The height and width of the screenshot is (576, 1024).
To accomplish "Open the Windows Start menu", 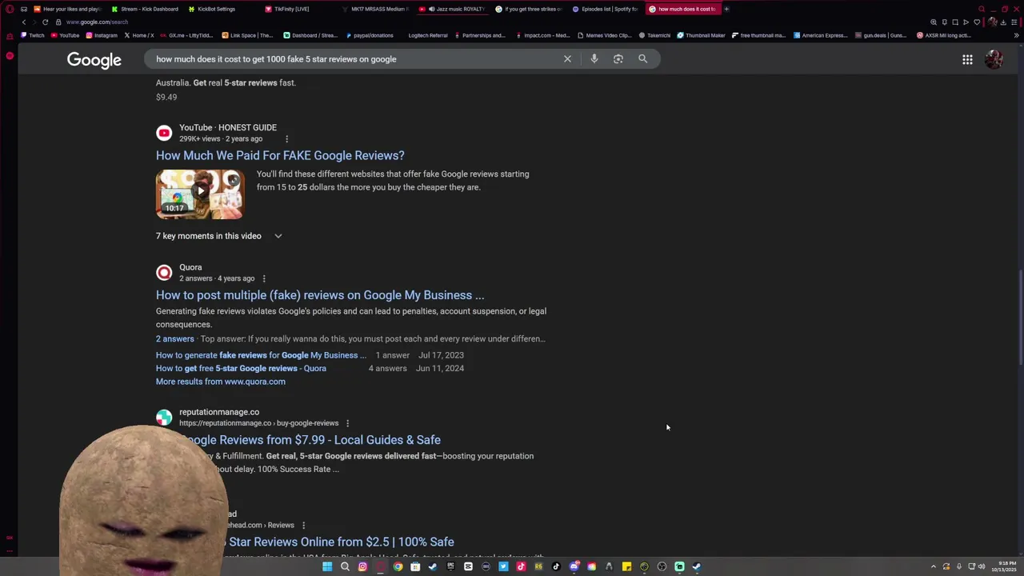I will [x=327, y=566].
